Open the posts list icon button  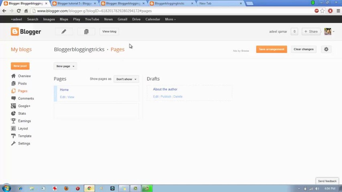pos(86,31)
